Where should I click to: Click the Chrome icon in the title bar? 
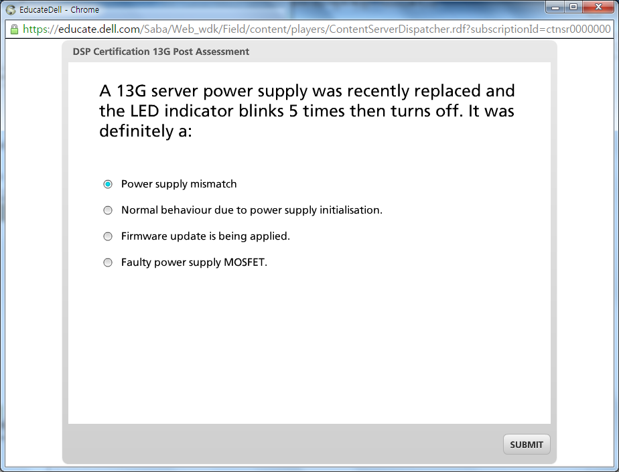click(x=11, y=10)
